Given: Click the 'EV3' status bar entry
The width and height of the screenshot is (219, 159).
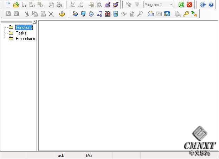Looking at the screenshot, I should [x=89, y=155].
